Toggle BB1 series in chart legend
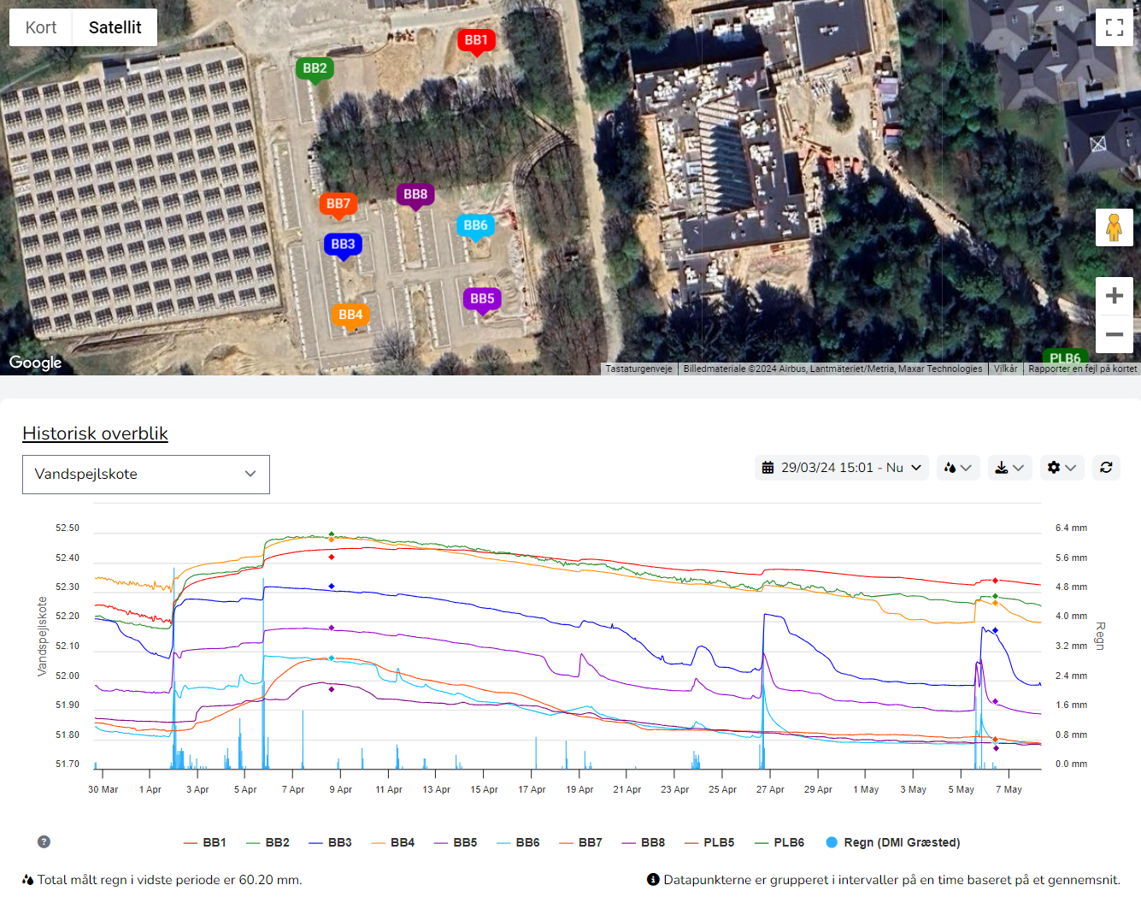 pos(205,843)
